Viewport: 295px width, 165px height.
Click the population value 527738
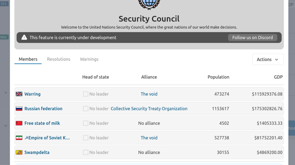[x=222, y=137]
